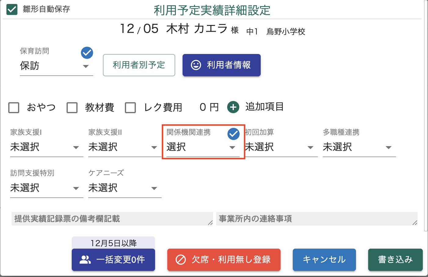Click the people icon on 一括変更0件

[x=85, y=260]
